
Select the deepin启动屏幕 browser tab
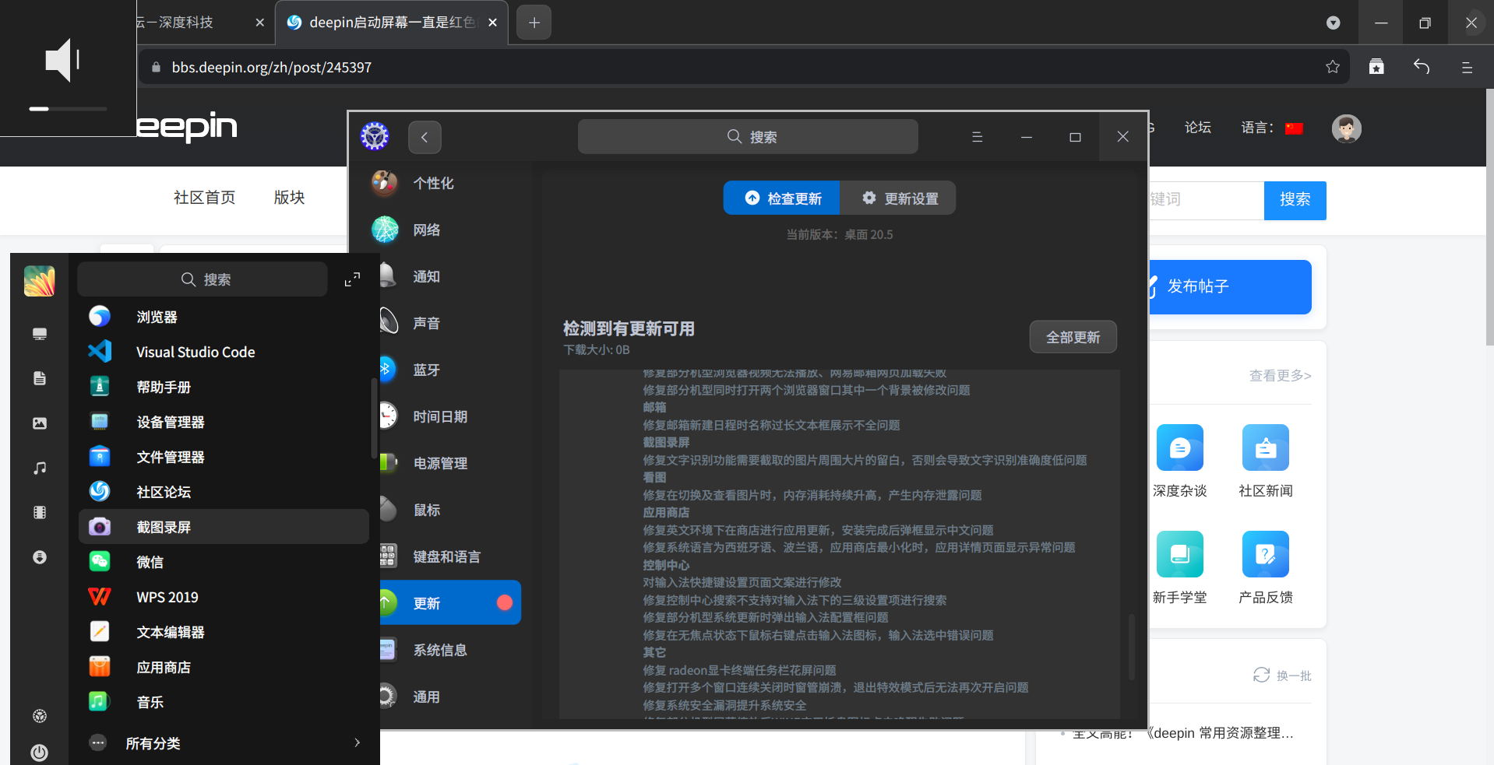click(x=387, y=23)
